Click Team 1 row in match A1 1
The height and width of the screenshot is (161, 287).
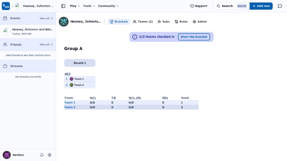[x=80, y=79]
